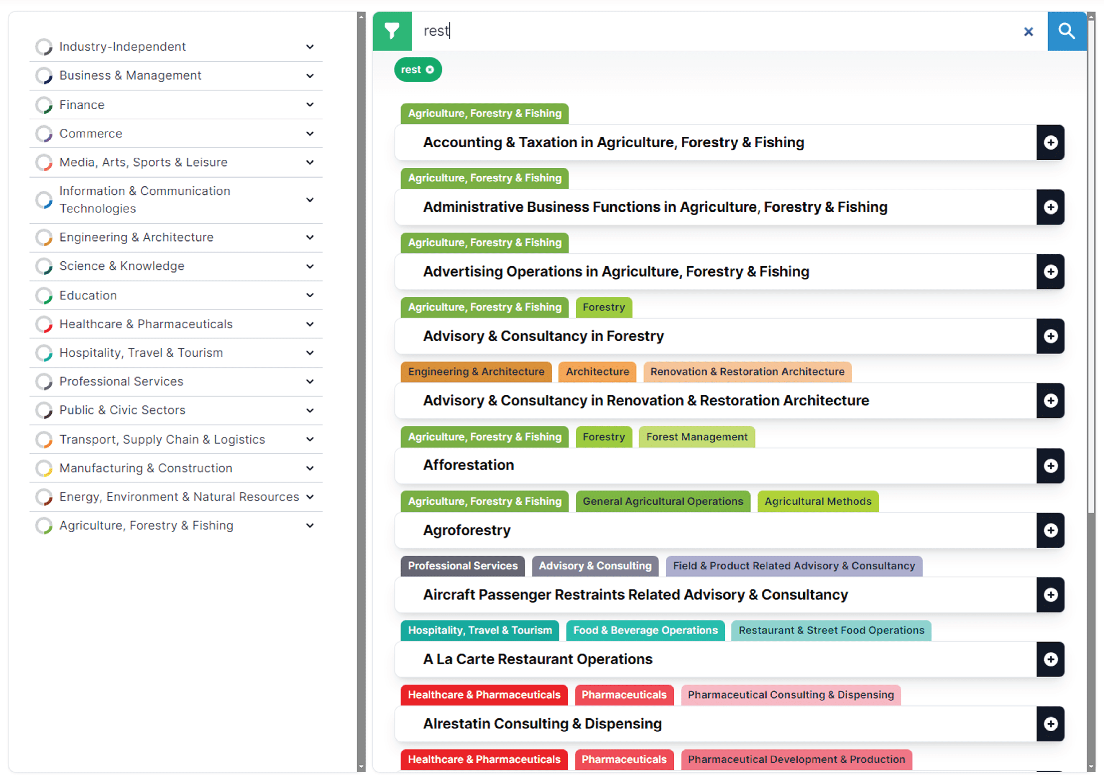Remove the 'rest' filter chip

(x=430, y=70)
